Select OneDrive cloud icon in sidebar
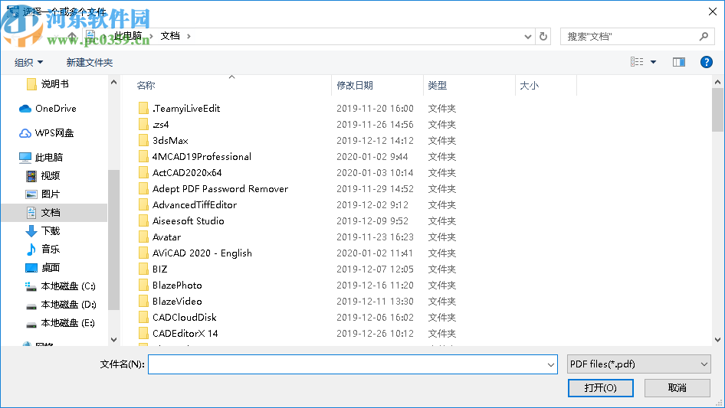 pyautogui.click(x=25, y=109)
